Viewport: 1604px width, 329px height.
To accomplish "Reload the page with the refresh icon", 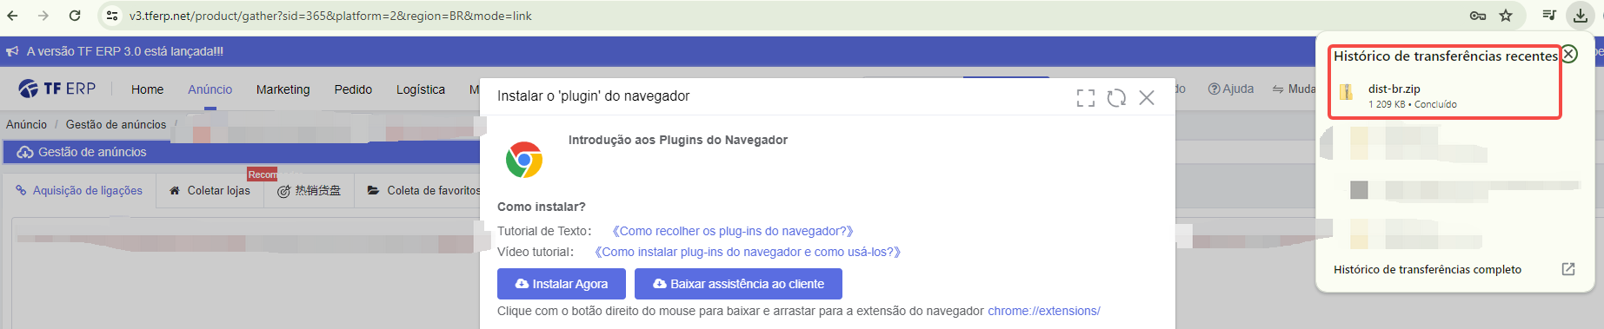I will [75, 16].
